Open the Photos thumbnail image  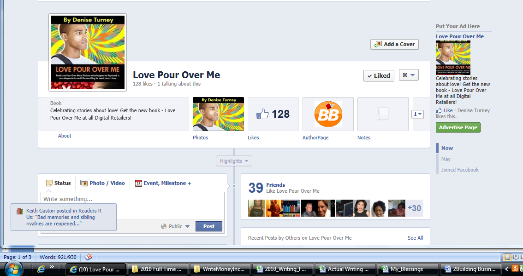[x=218, y=114]
